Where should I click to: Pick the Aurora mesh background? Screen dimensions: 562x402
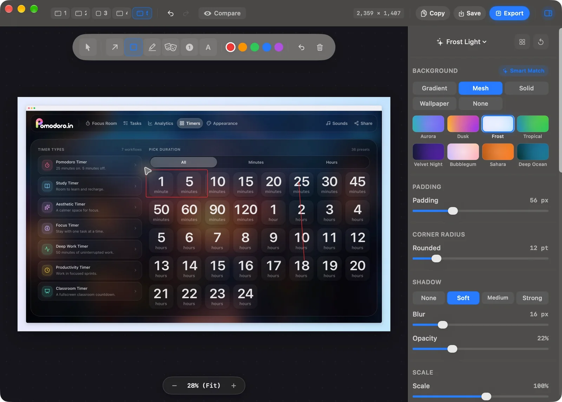coord(428,123)
